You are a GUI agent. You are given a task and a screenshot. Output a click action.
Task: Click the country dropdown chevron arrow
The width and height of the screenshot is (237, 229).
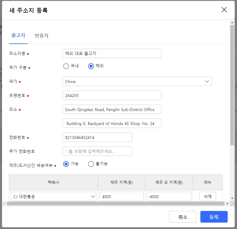coord(207,82)
